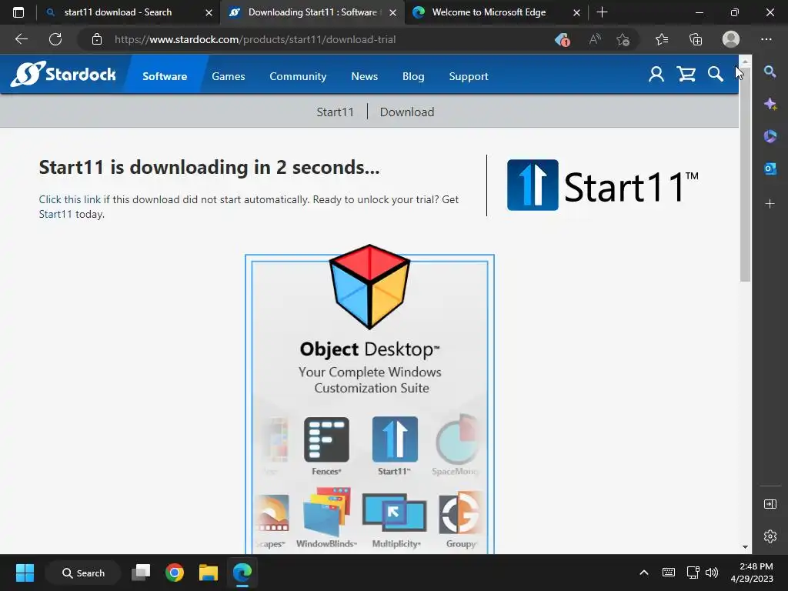Open the volume control in system tray
This screenshot has width=788, height=591.
(712, 573)
